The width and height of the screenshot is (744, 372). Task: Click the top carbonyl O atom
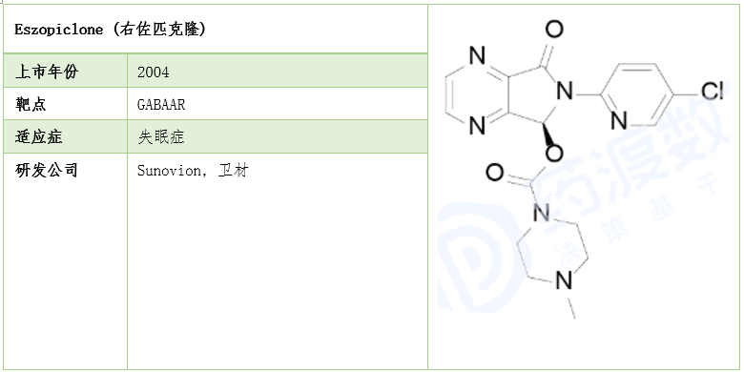click(x=554, y=30)
